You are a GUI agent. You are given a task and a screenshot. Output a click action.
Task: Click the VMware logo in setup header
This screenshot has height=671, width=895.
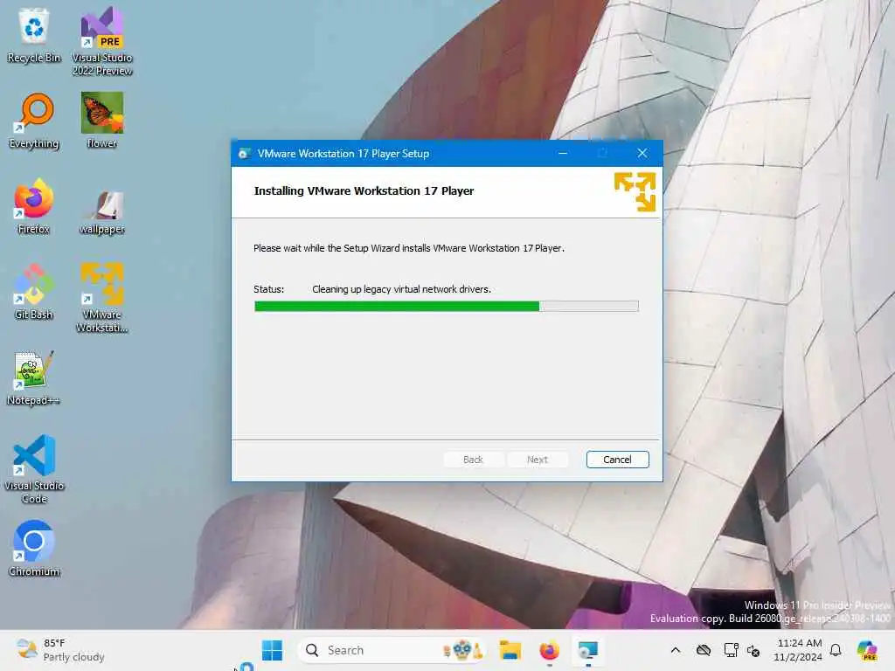tap(635, 191)
